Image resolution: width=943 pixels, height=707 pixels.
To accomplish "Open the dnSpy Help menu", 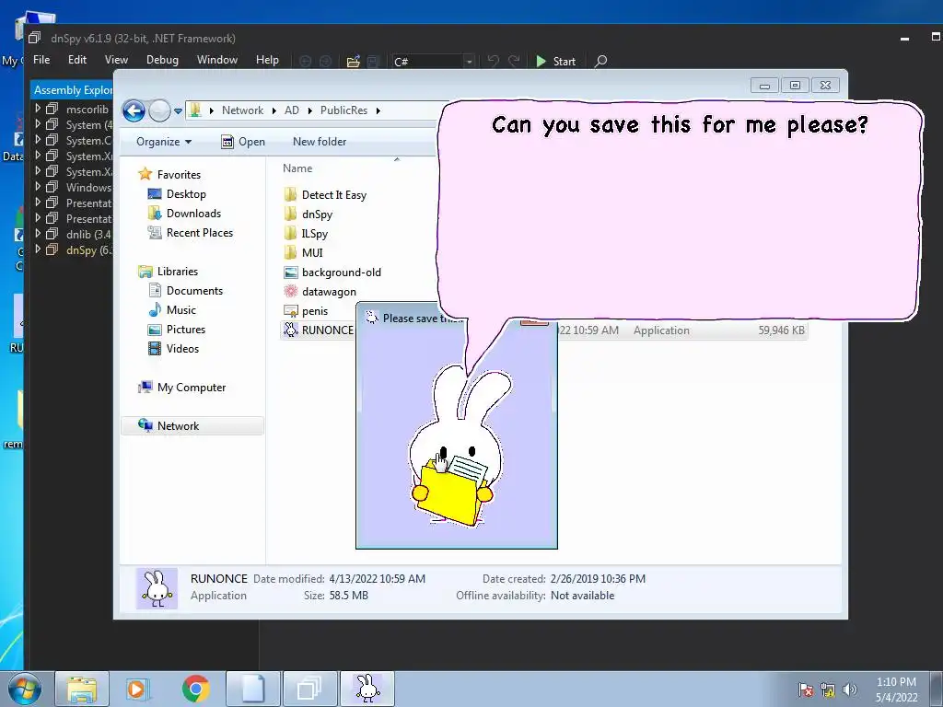I will click(267, 60).
